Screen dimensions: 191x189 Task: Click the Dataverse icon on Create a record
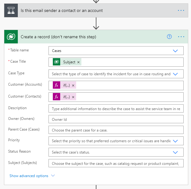11,37
